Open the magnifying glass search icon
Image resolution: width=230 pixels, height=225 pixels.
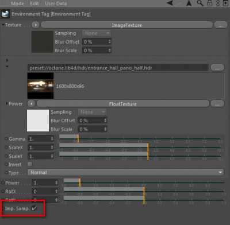pos(200,3)
